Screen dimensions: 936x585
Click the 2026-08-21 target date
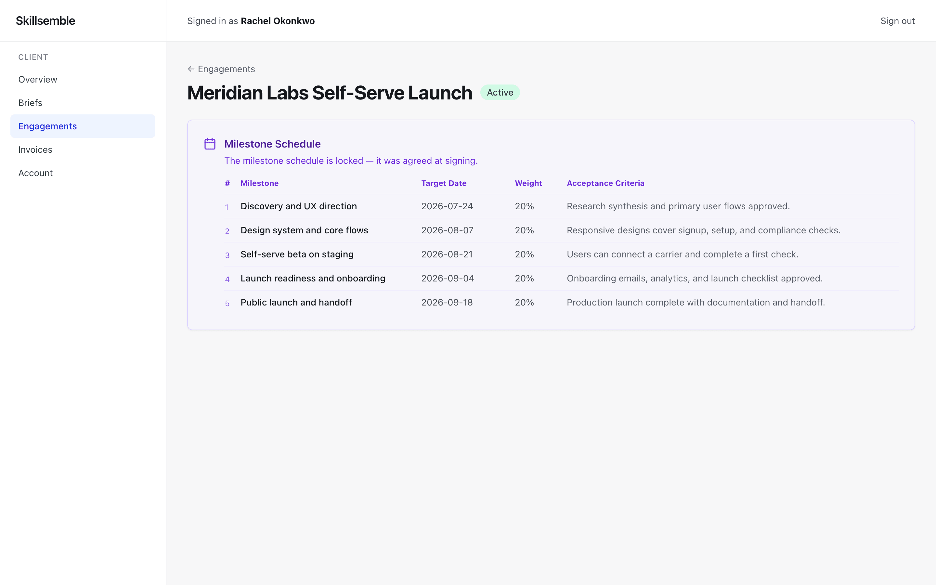pyautogui.click(x=447, y=254)
